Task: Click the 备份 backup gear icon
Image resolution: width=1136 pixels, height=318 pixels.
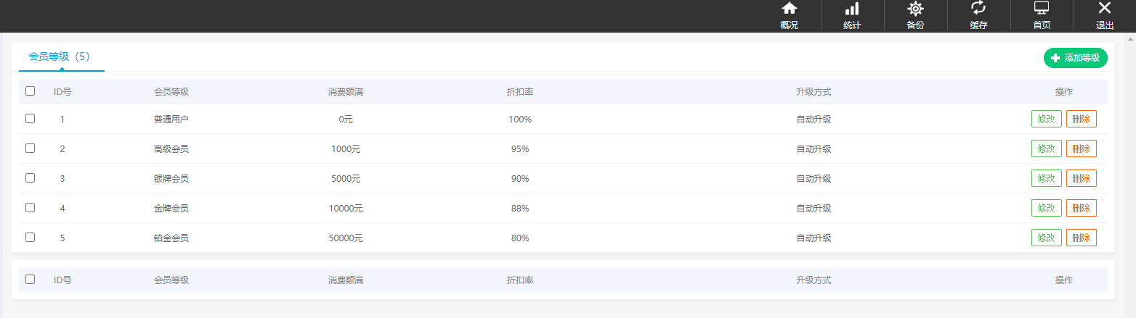Action: pos(915,9)
